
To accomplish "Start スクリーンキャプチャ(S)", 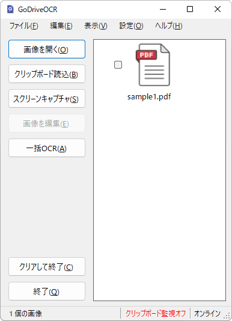I will tap(47, 99).
